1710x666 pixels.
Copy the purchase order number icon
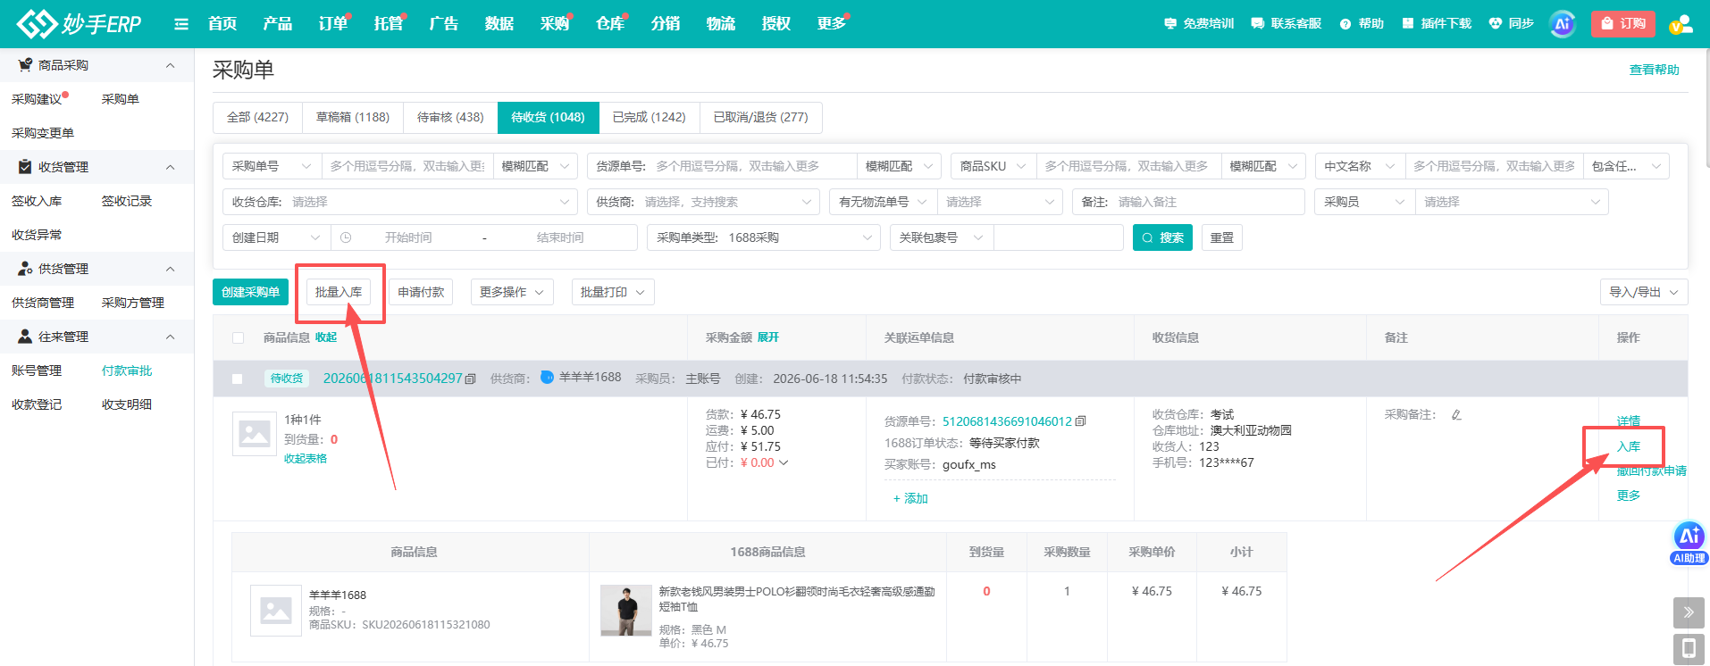pyautogui.click(x=471, y=379)
